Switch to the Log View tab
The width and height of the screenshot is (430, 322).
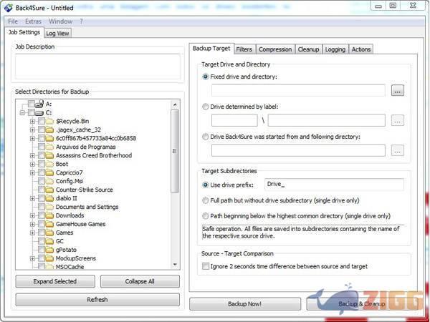(57, 33)
